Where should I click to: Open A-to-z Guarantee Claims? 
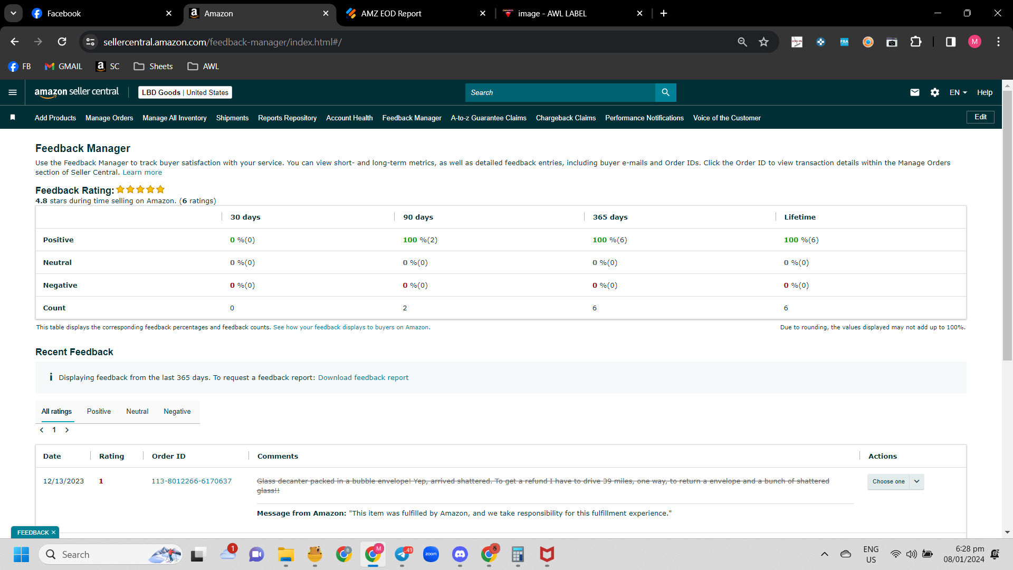pos(489,118)
